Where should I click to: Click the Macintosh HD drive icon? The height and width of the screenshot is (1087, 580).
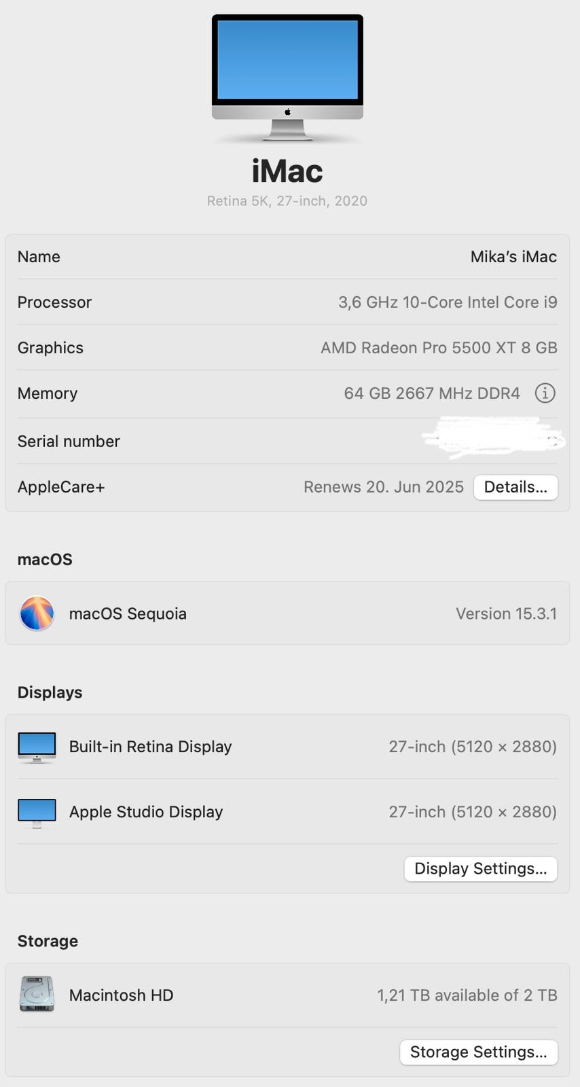pyautogui.click(x=37, y=995)
